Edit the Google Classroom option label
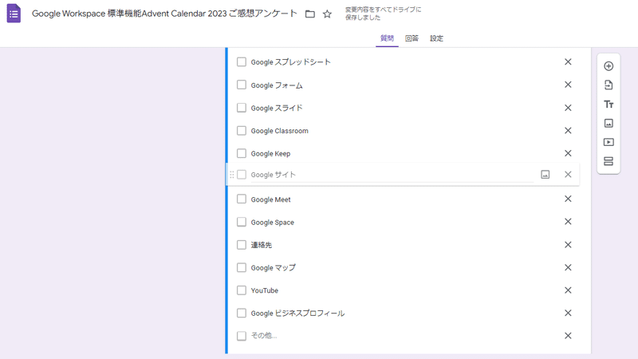This screenshot has width=638, height=359. [x=280, y=131]
